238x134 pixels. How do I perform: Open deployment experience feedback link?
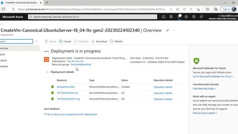(71, 114)
